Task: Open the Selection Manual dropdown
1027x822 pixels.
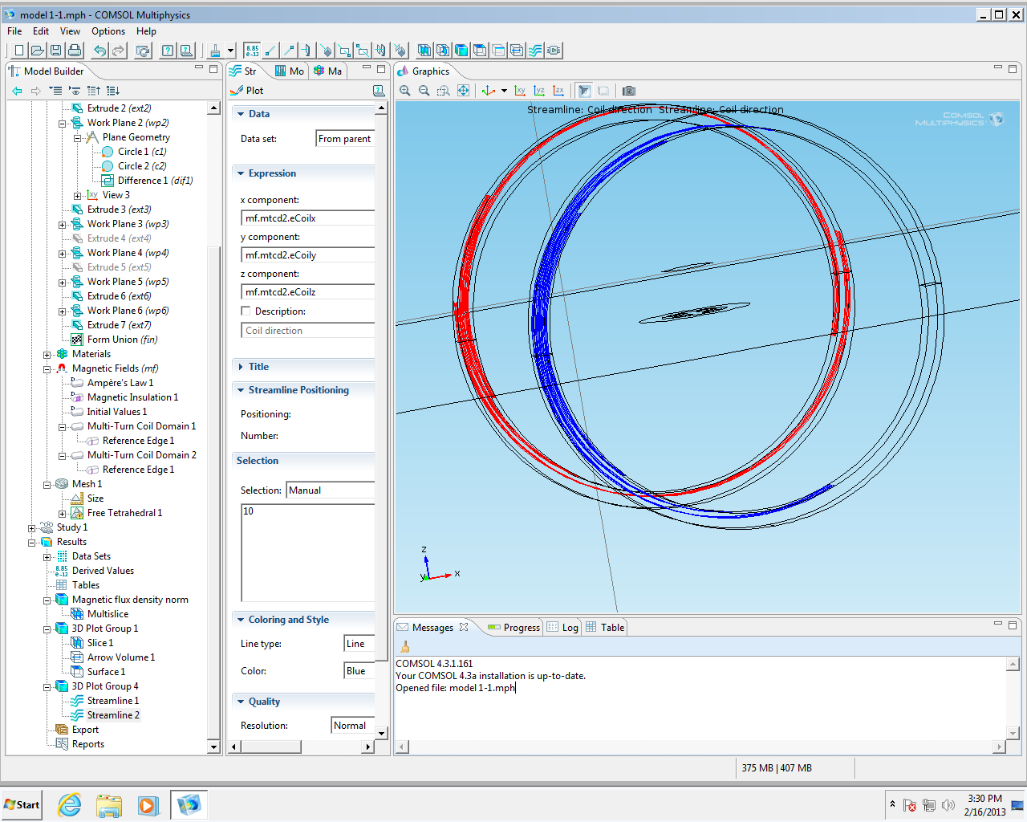Action: pyautogui.click(x=331, y=490)
